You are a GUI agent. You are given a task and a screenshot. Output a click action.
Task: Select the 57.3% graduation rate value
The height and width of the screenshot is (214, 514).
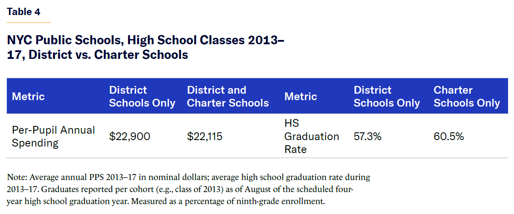[367, 137]
